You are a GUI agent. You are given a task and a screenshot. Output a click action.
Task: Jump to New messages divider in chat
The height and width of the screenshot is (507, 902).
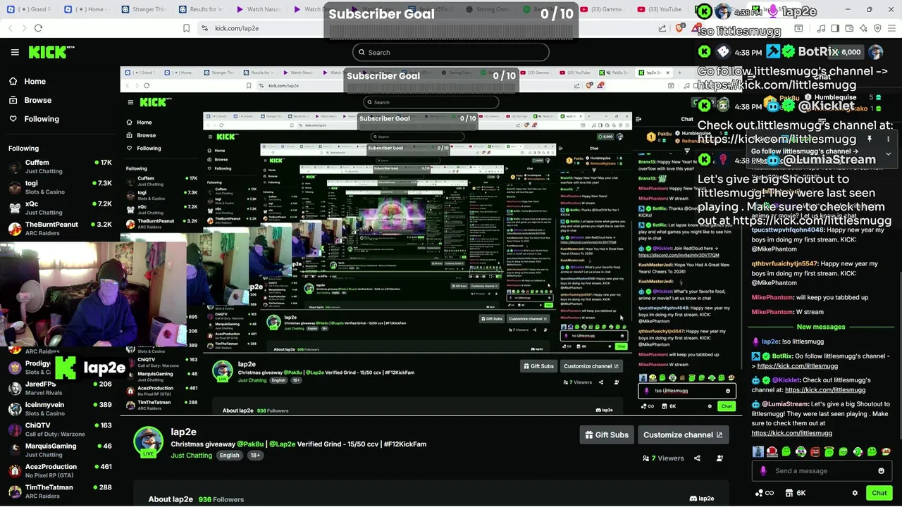coord(821,327)
